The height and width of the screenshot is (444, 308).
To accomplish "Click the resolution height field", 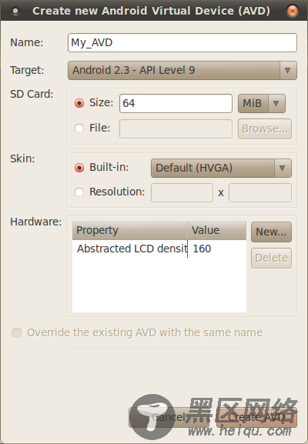I will (259, 193).
